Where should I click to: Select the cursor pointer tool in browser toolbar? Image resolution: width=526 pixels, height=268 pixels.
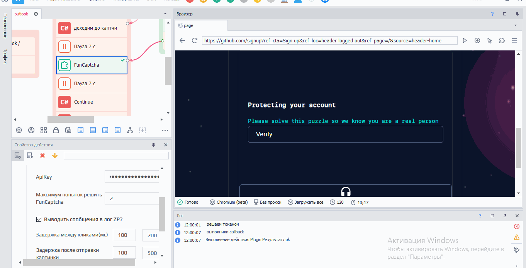[x=490, y=40]
